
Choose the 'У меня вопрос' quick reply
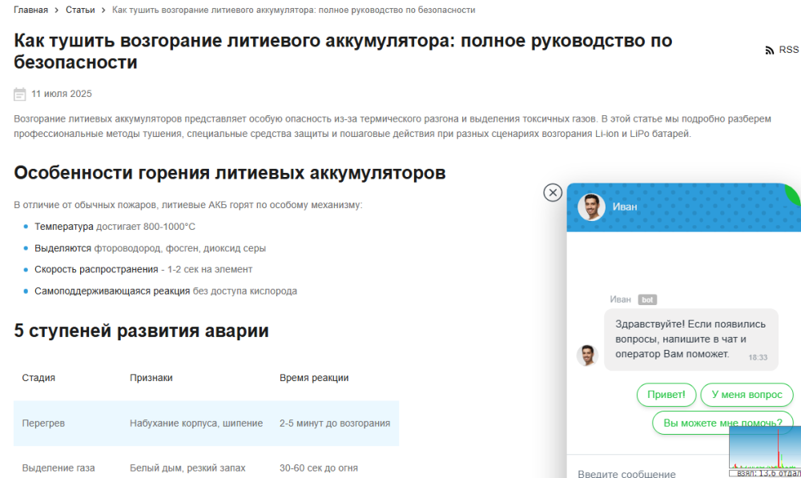point(747,395)
